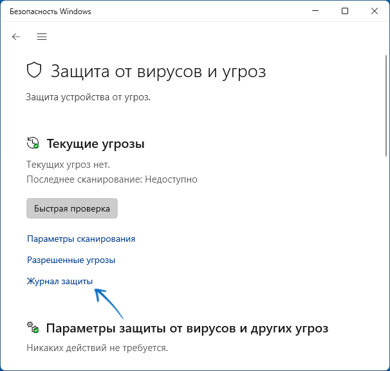Image resolution: width=390 pixels, height=371 pixels.
Task: Click Последнее сканирование: Недоступно text
Action: pos(112,179)
